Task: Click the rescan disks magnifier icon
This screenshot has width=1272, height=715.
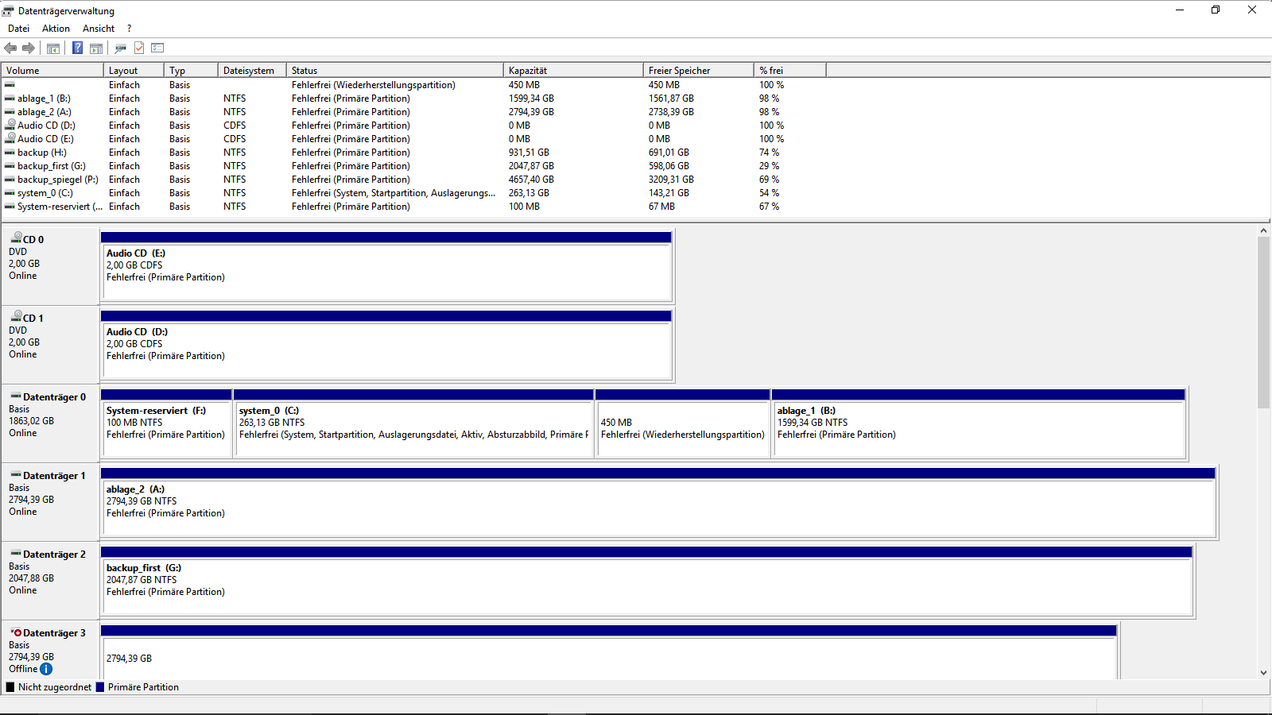Action: pyautogui.click(x=121, y=48)
